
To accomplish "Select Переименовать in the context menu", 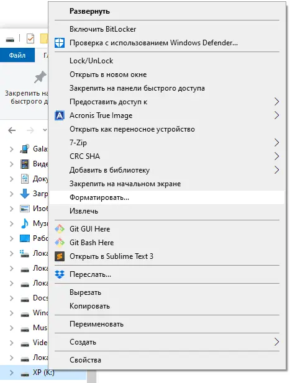I will [167, 324].
